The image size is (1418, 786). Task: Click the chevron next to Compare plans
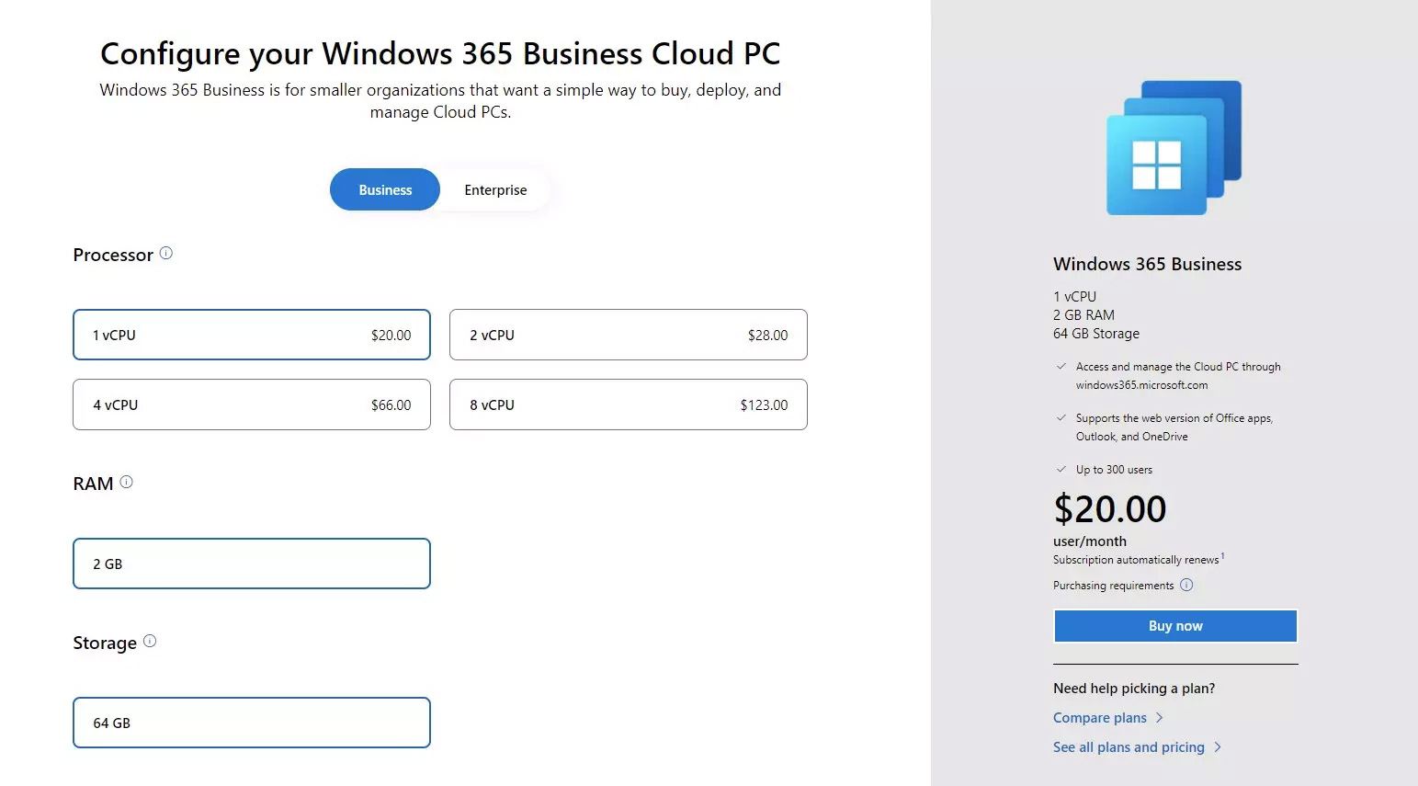coord(1160,718)
